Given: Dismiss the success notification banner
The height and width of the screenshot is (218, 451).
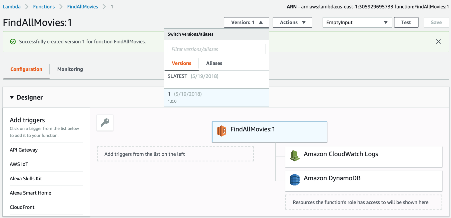Looking at the screenshot, I should [x=438, y=42].
